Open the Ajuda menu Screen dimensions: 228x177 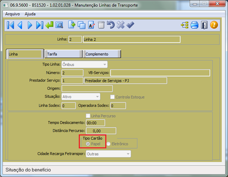pos(30,14)
